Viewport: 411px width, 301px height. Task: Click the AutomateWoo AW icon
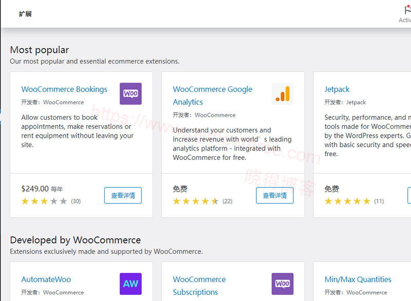click(130, 284)
